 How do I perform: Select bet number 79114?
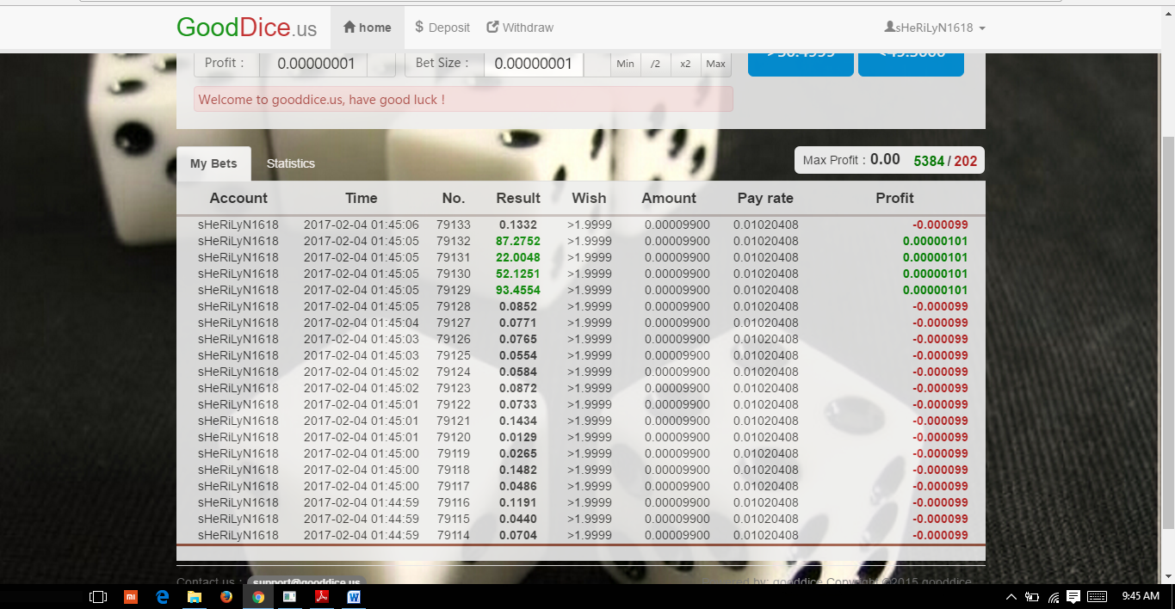click(454, 535)
